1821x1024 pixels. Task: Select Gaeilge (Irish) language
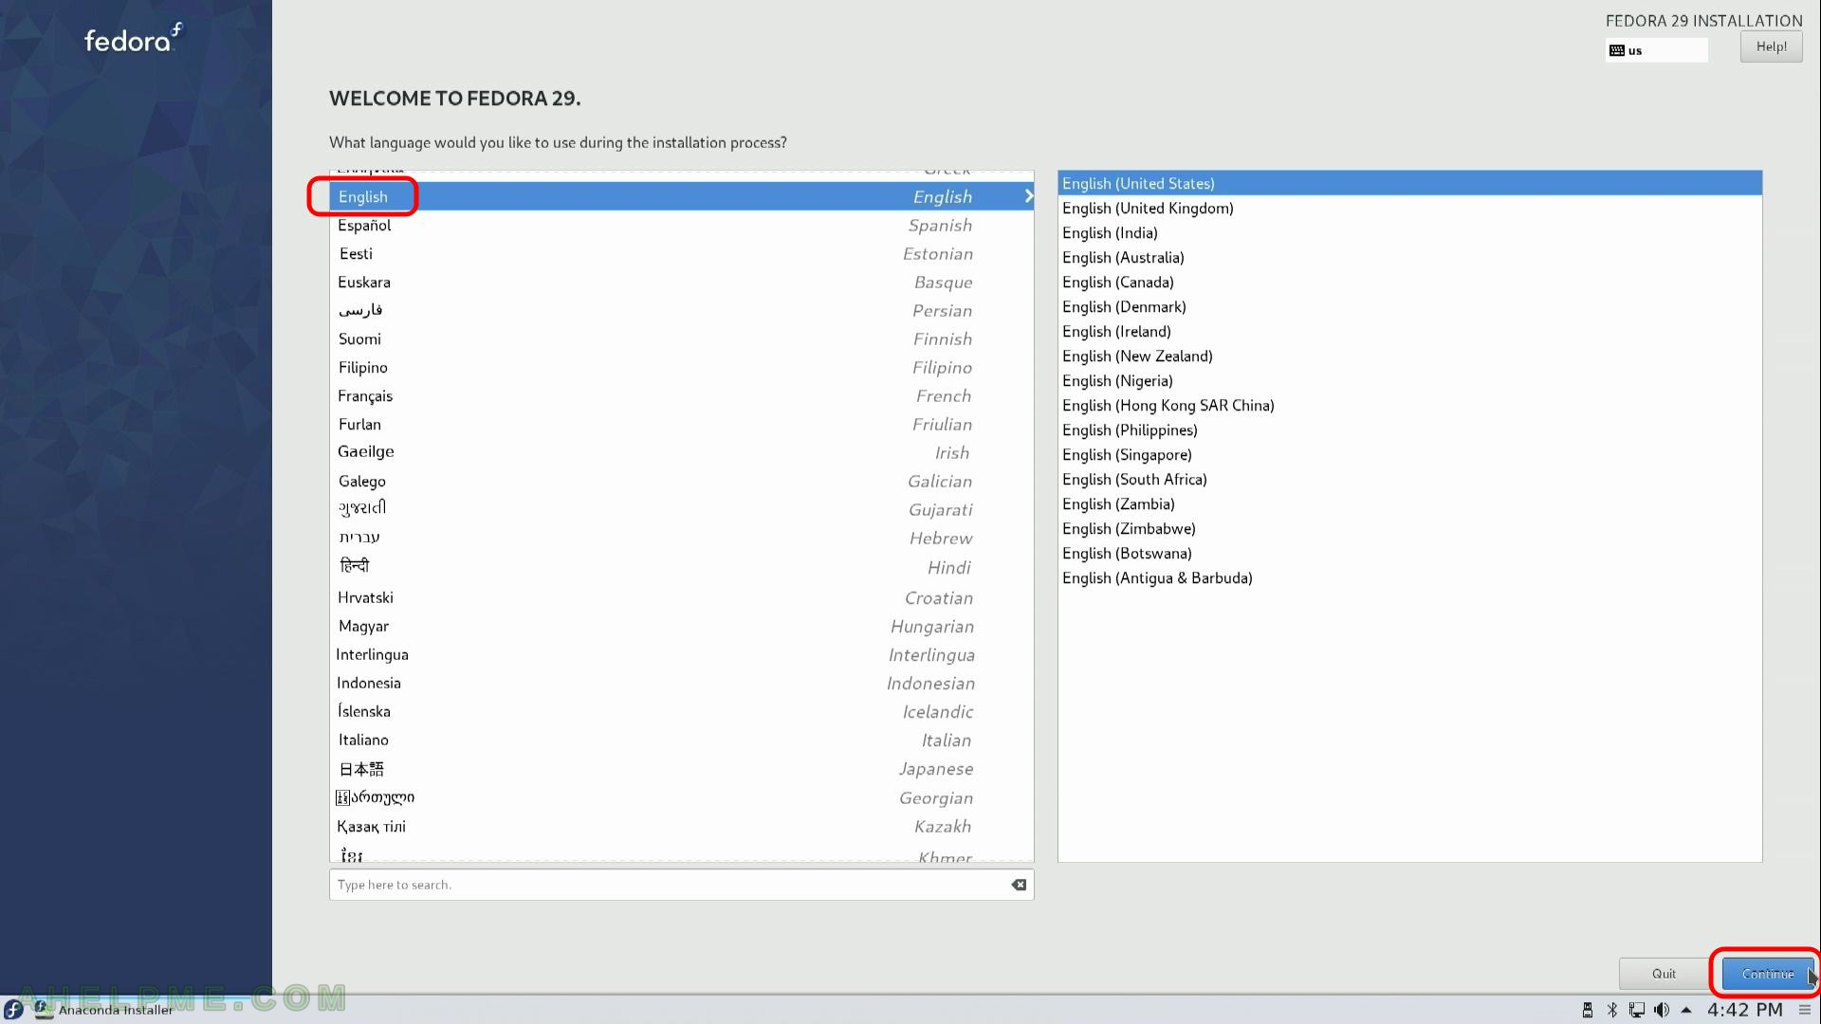tap(681, 452)
